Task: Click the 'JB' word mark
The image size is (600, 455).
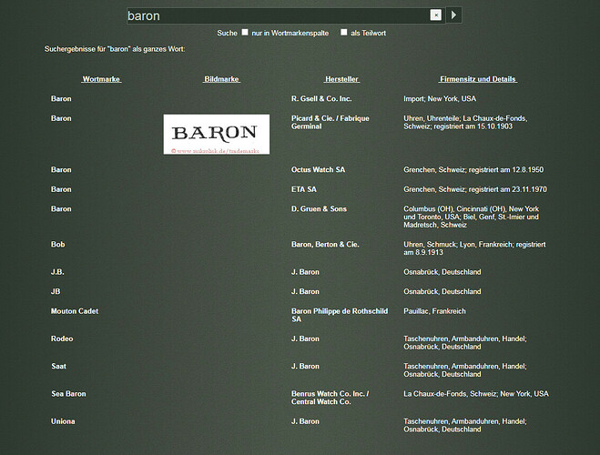Action: pyautogui.click(x=56, y=292)
